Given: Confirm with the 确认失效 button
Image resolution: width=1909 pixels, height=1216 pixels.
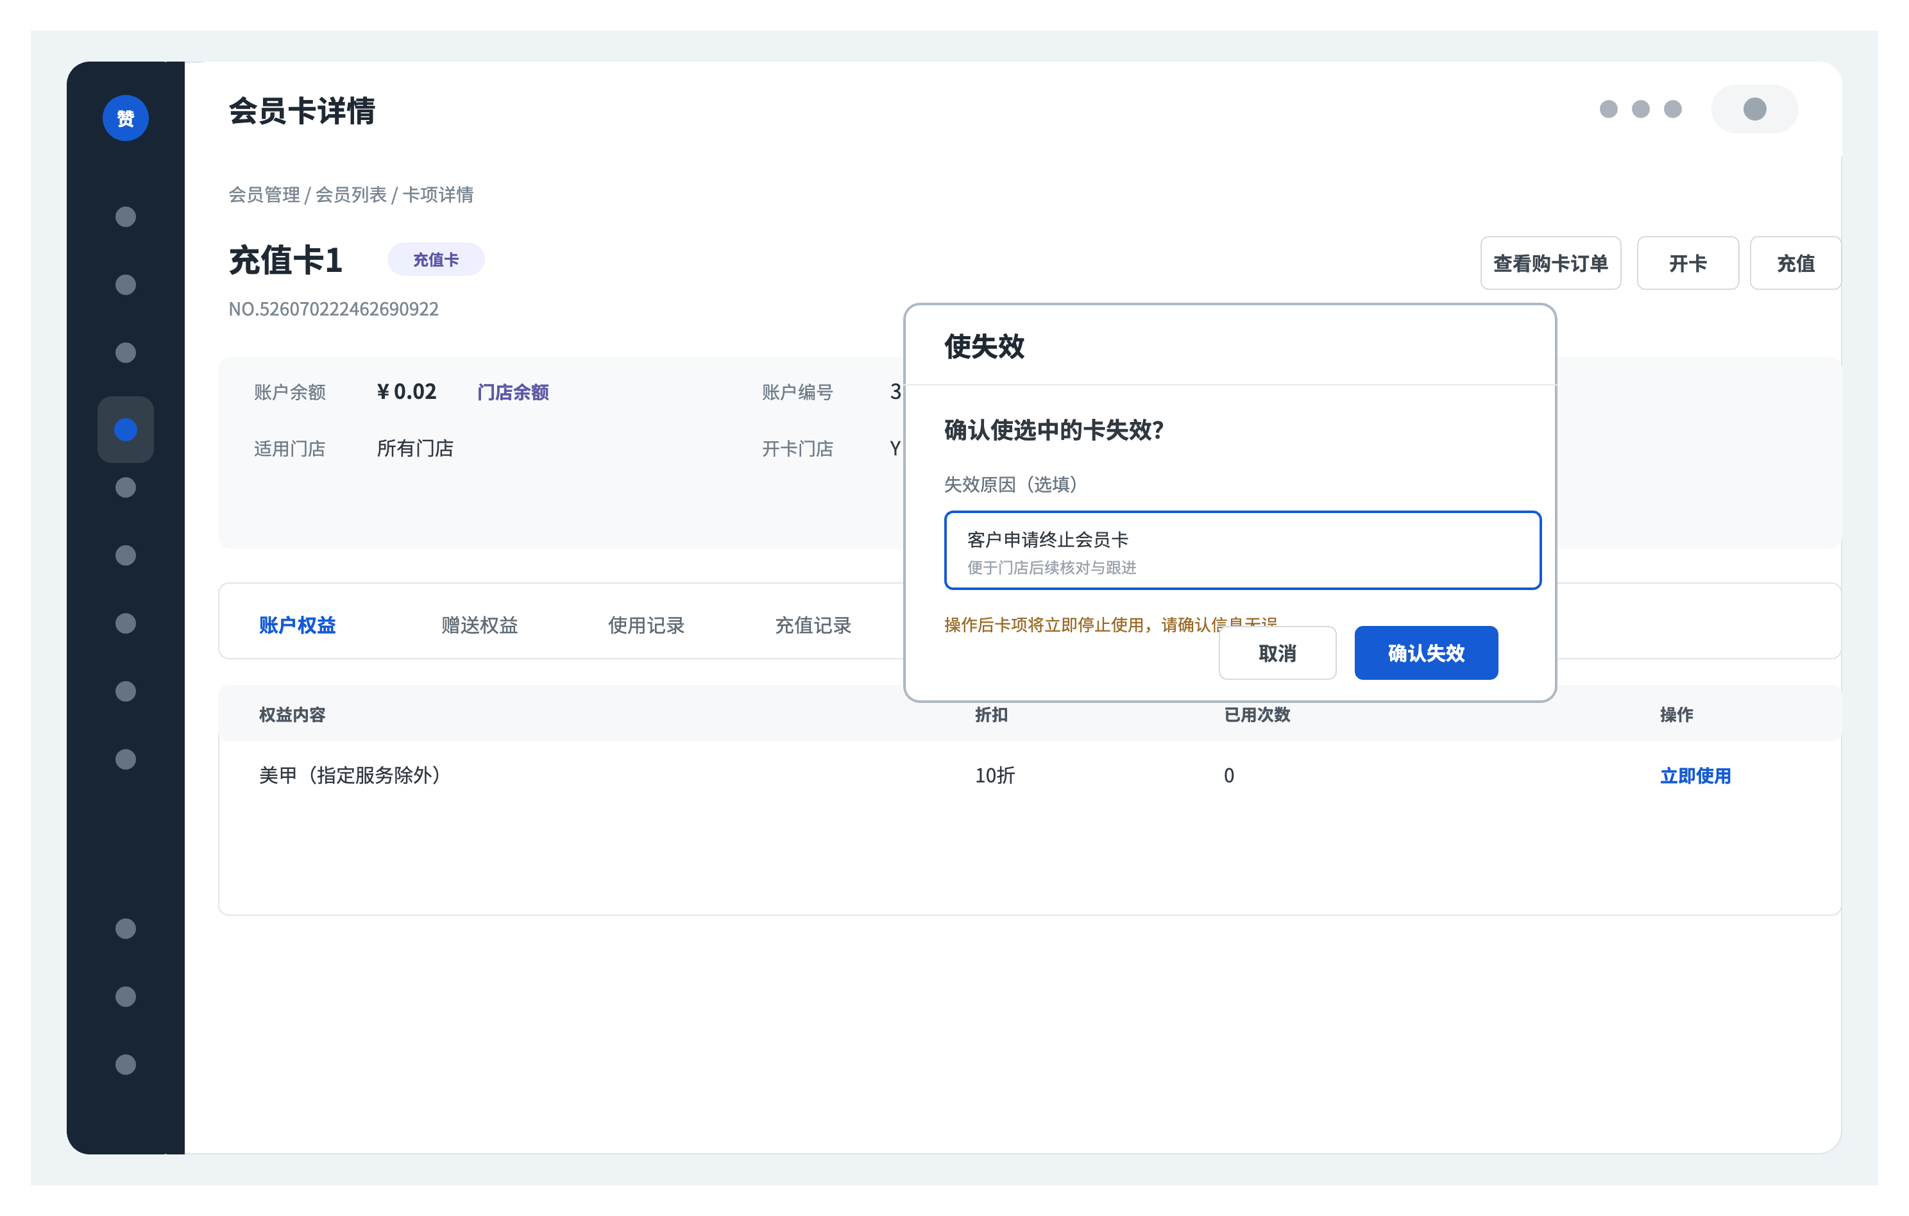Looking at the screenshot, I should tap(1426, 652).
